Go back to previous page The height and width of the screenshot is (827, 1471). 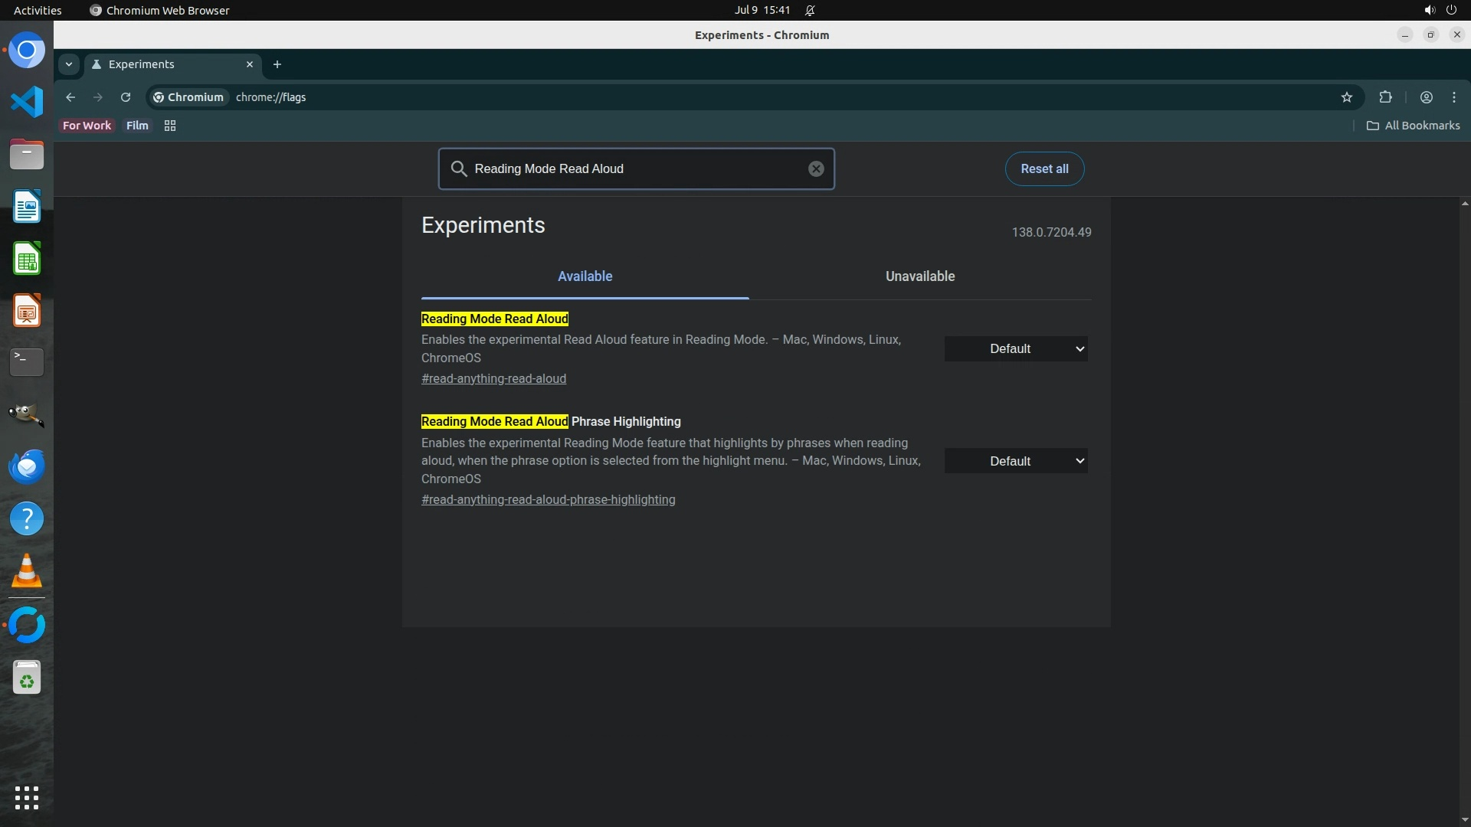tap(70, 97)
